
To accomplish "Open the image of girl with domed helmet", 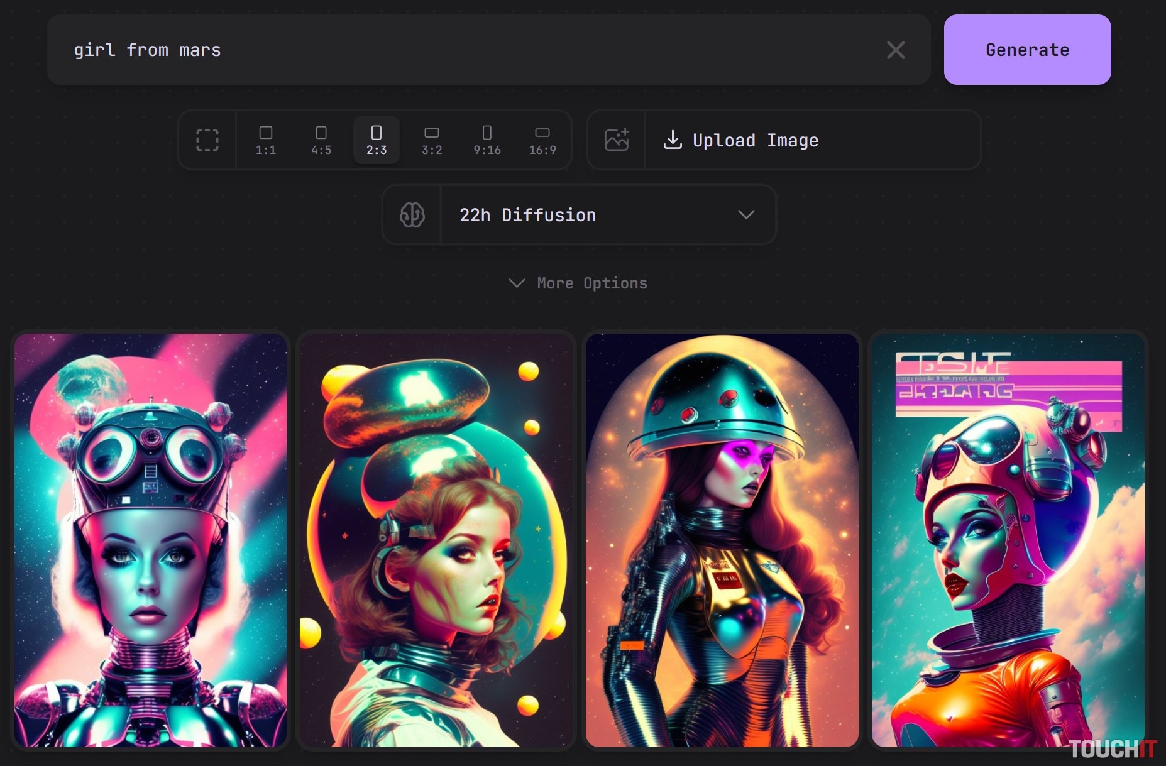I will tap(722, 540).
